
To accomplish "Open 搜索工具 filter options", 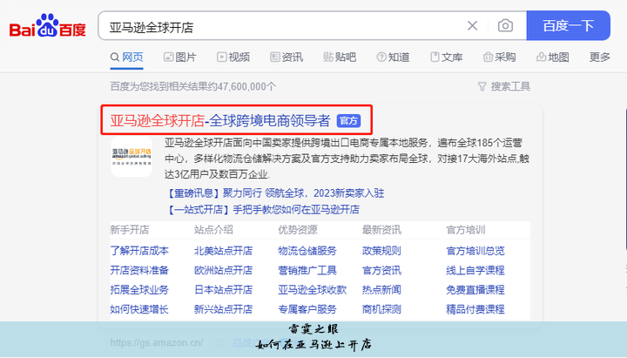I will click(503, 86).
